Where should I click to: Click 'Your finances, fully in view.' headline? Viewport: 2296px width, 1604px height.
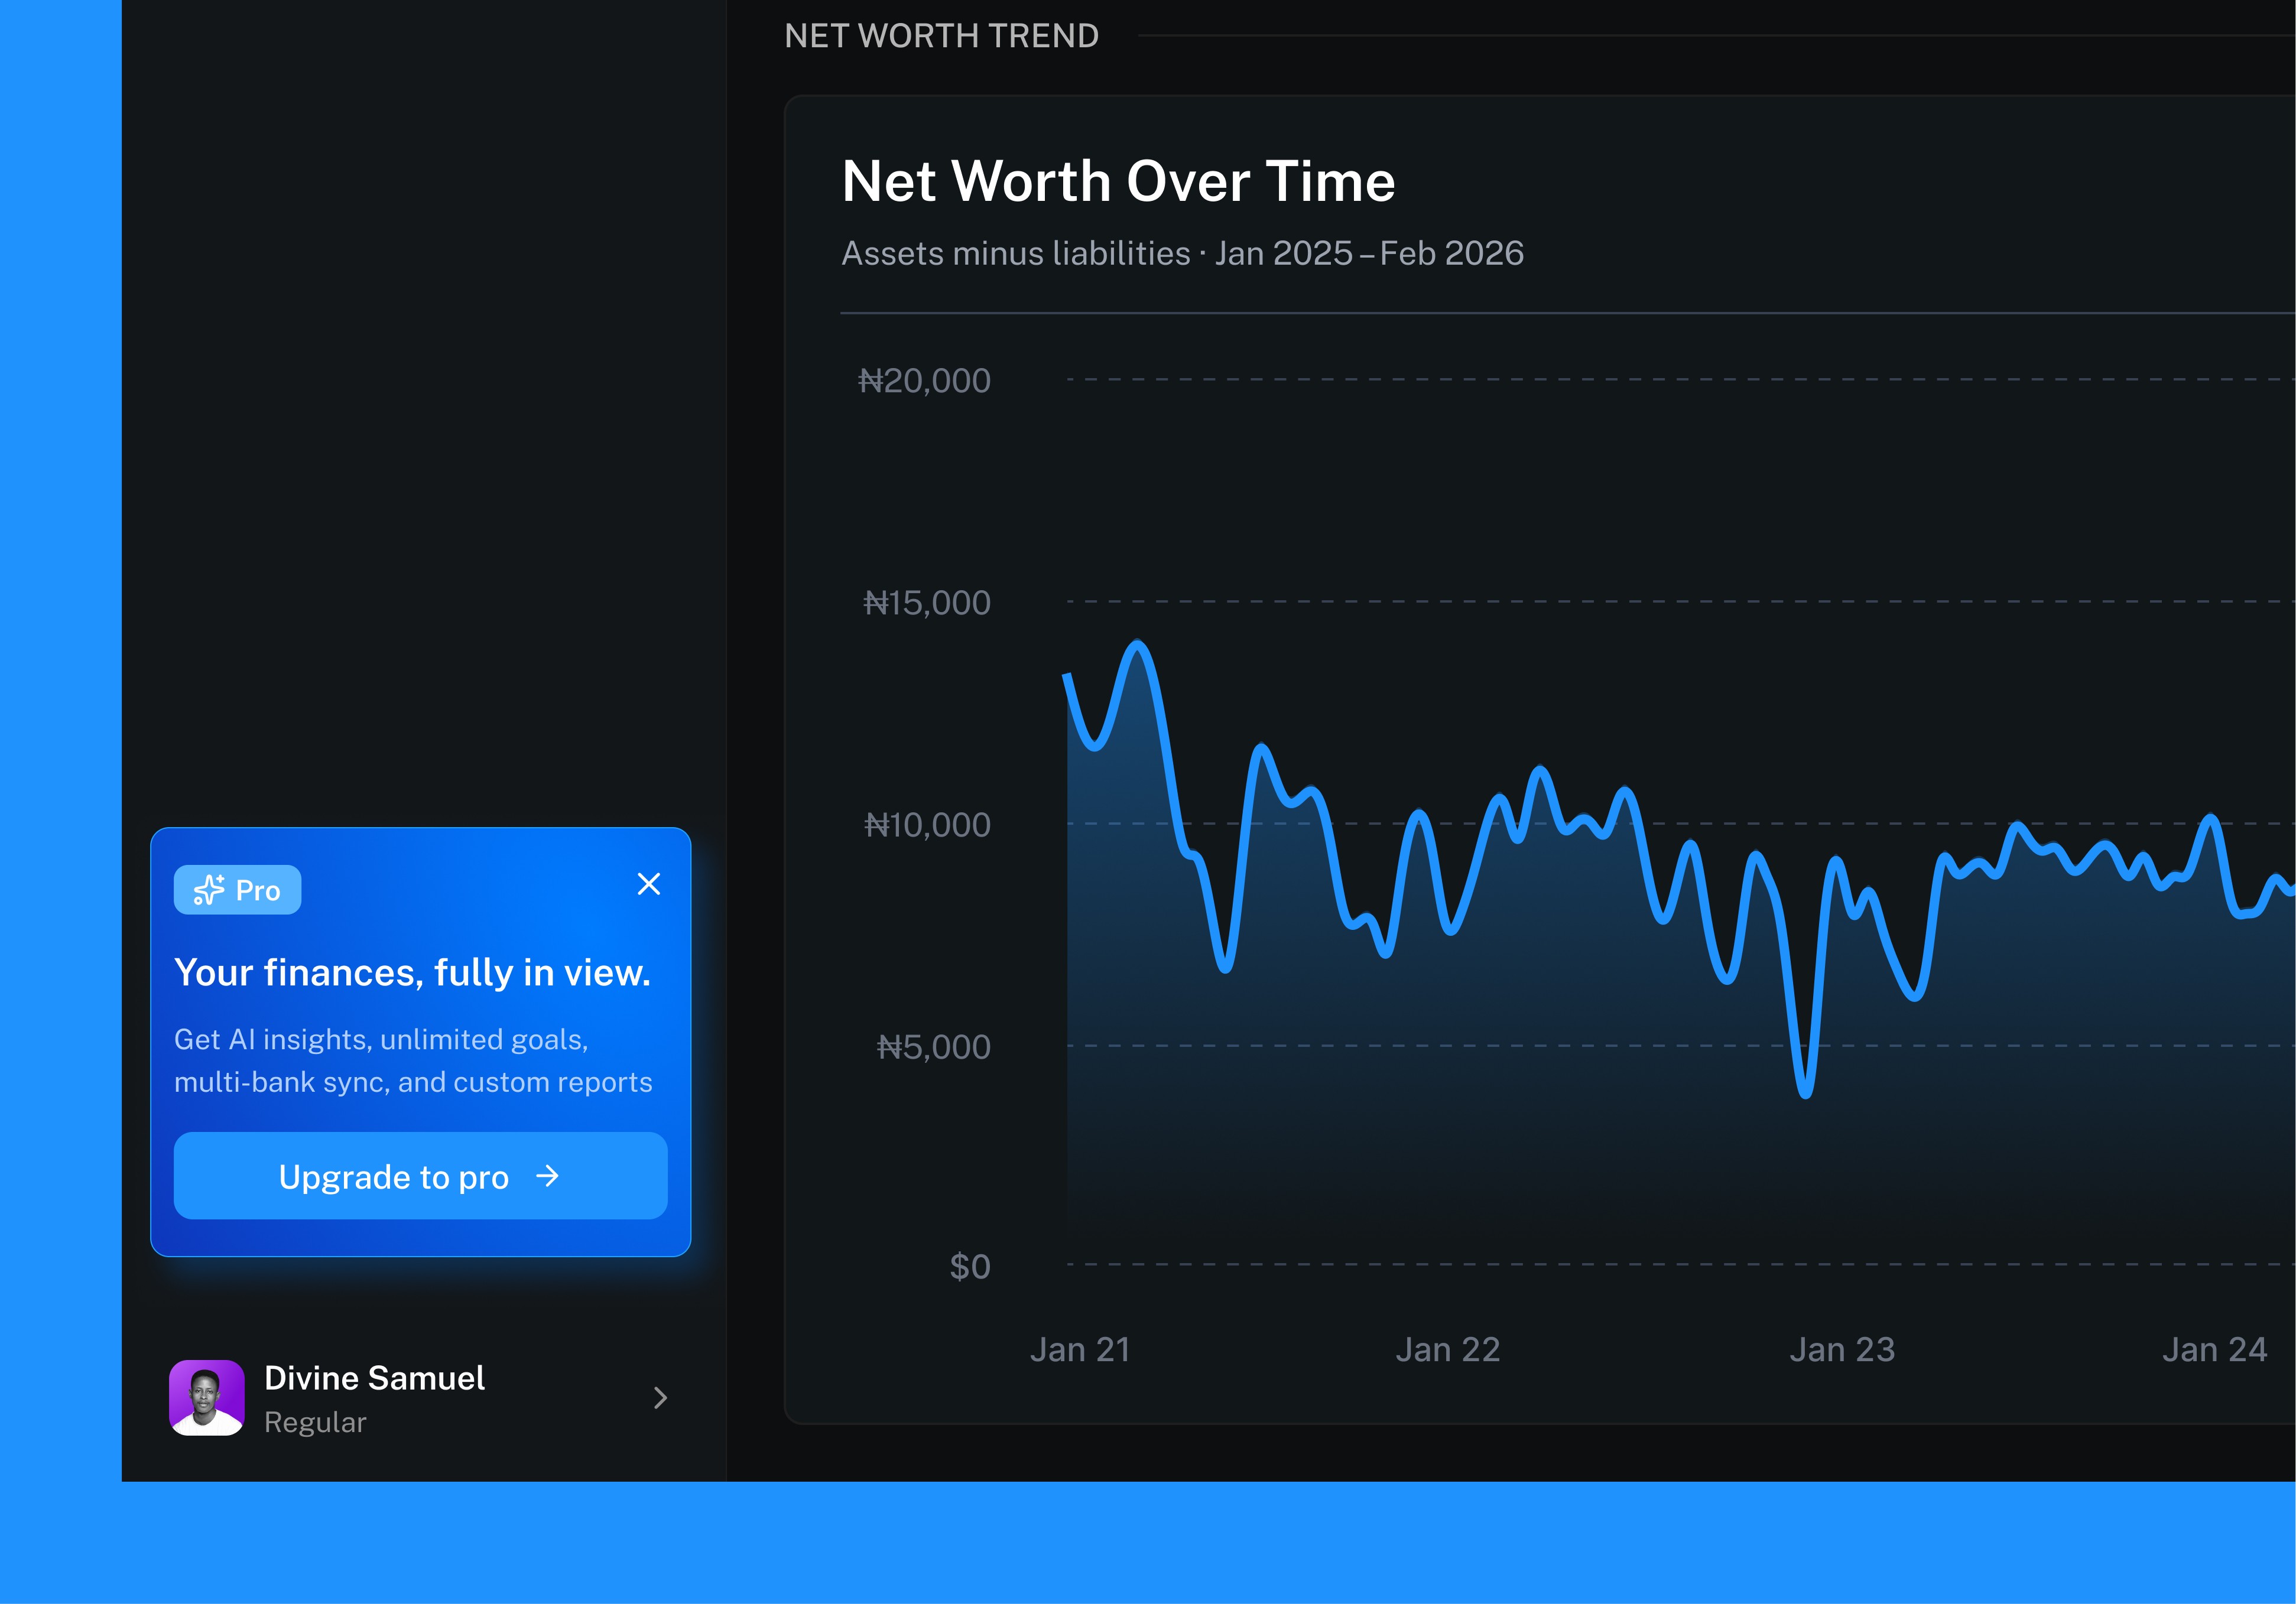point(412,972)
